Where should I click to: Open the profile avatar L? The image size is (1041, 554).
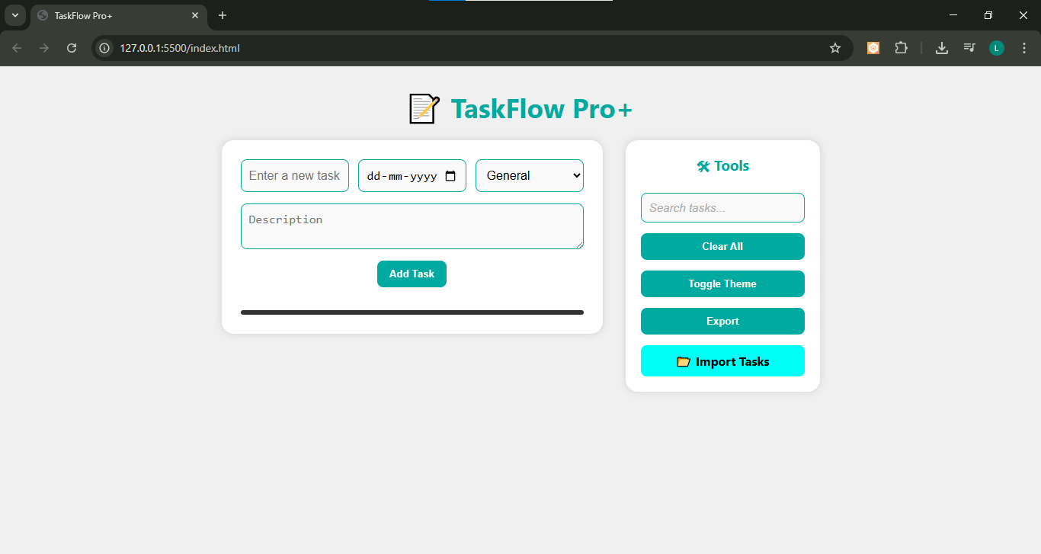click(x=997, y=48)
